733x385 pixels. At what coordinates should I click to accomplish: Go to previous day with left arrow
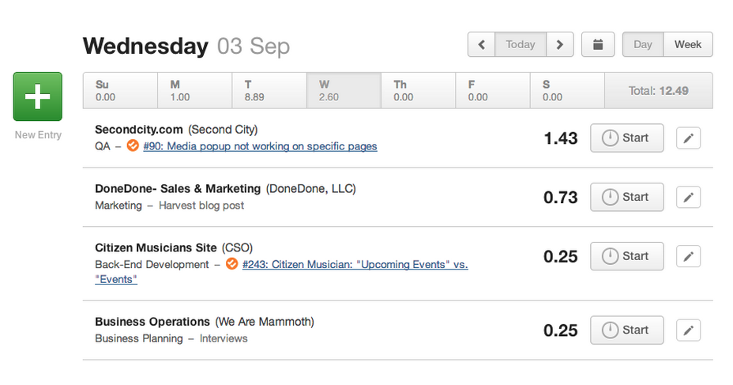point(482,44)
